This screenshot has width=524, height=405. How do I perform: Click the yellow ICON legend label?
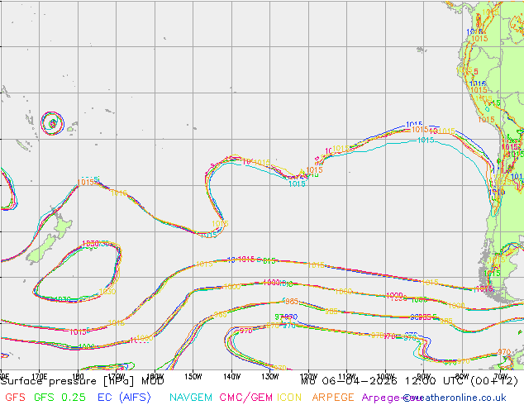click(289, 398)
